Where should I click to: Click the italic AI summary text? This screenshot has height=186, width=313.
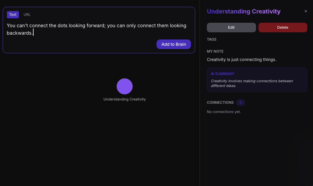point(252,83)
